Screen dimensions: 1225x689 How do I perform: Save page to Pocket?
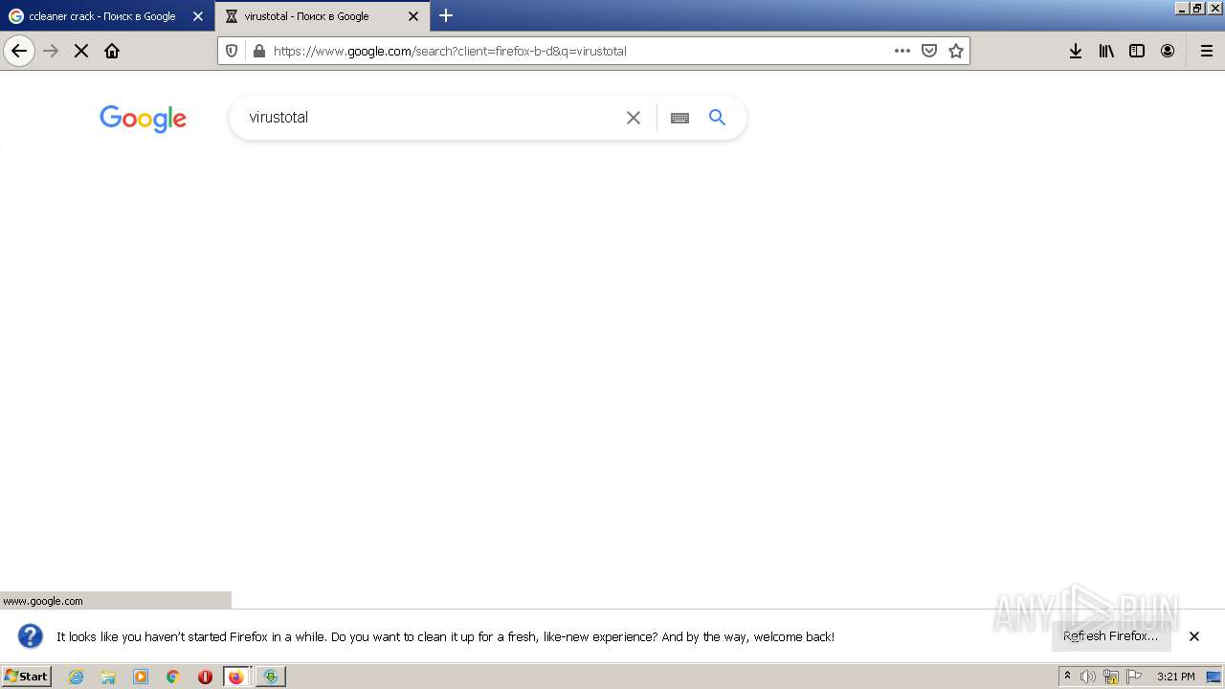(x=929, y=51)
